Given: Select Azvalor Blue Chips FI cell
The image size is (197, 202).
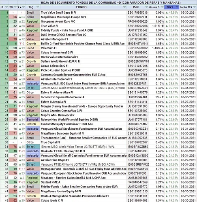Looking at the screenshot, I should [84, 160].
